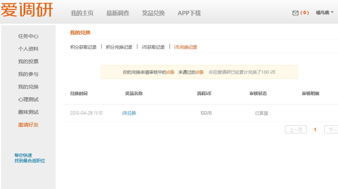
Task: Click the 爱调研 site logo
Action: click(27, 10)
